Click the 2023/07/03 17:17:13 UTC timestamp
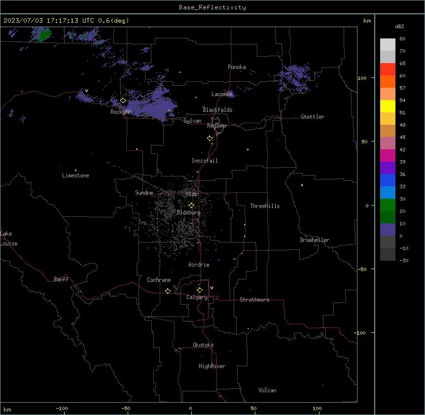This screenshot has width=425, height=415. tap(49, 21)
